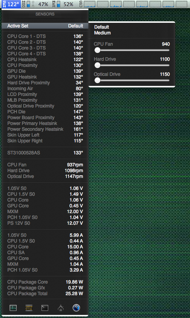
Task: Open System Profiler calipers icon
Action: (61, 308)
